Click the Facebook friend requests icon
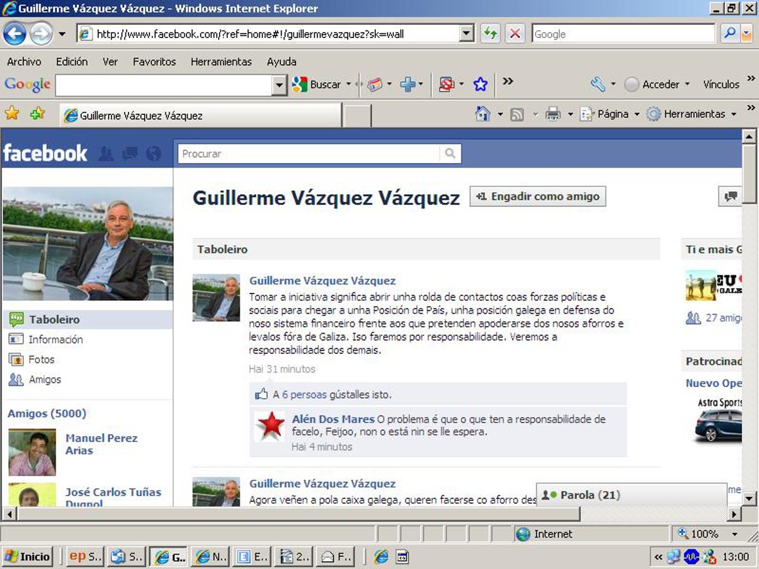759x569 pixels. [x=106, y=154]
